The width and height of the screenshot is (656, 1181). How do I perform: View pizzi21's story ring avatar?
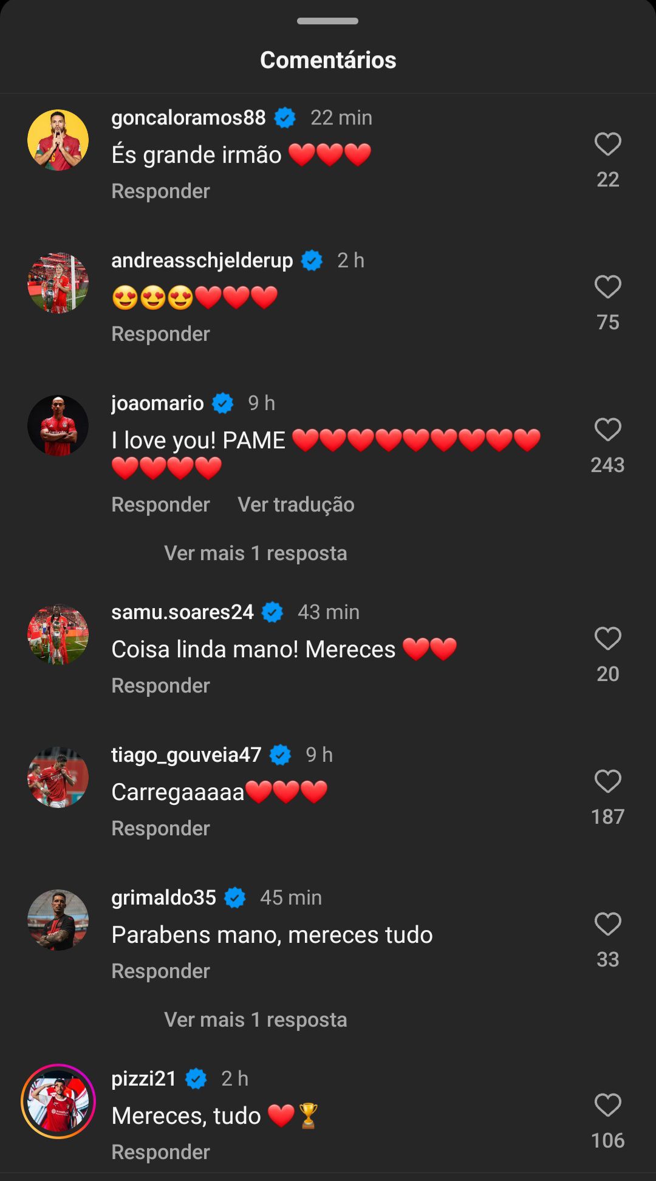[x=58, y=1101]
